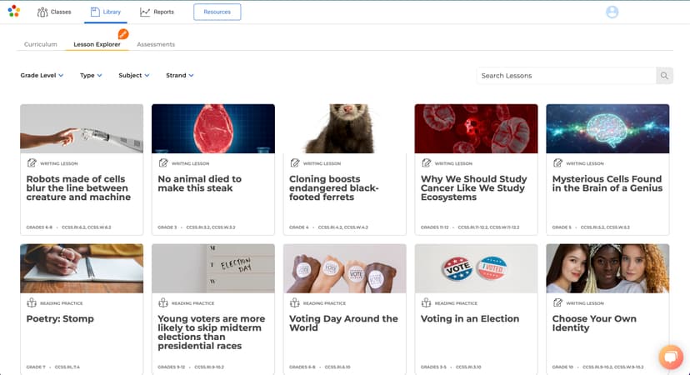Click the glowing brain thumbnail
This screenshot has width=690, height=375.
click(x=607, y=128)
